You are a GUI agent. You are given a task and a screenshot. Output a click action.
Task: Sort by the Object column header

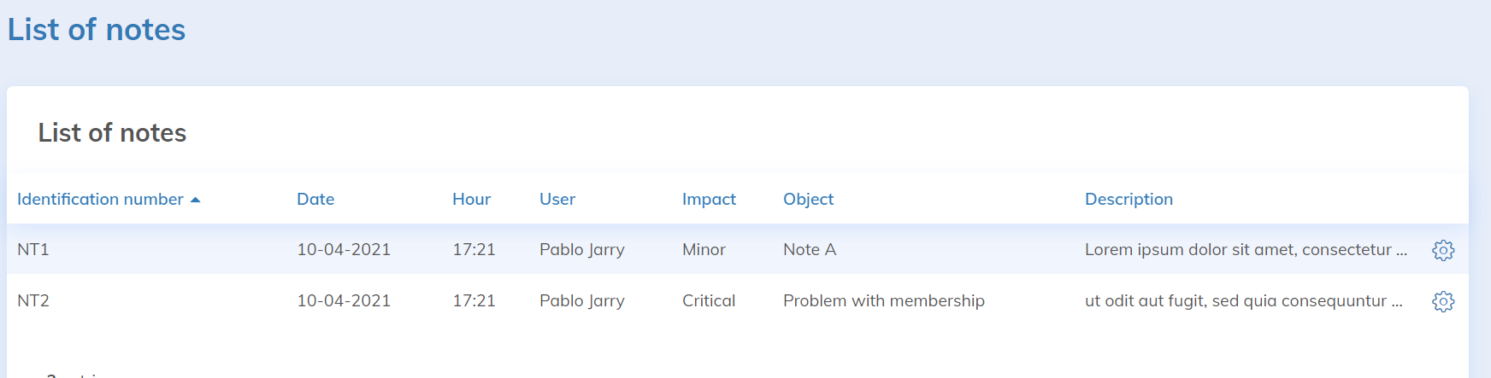[808, 199]
